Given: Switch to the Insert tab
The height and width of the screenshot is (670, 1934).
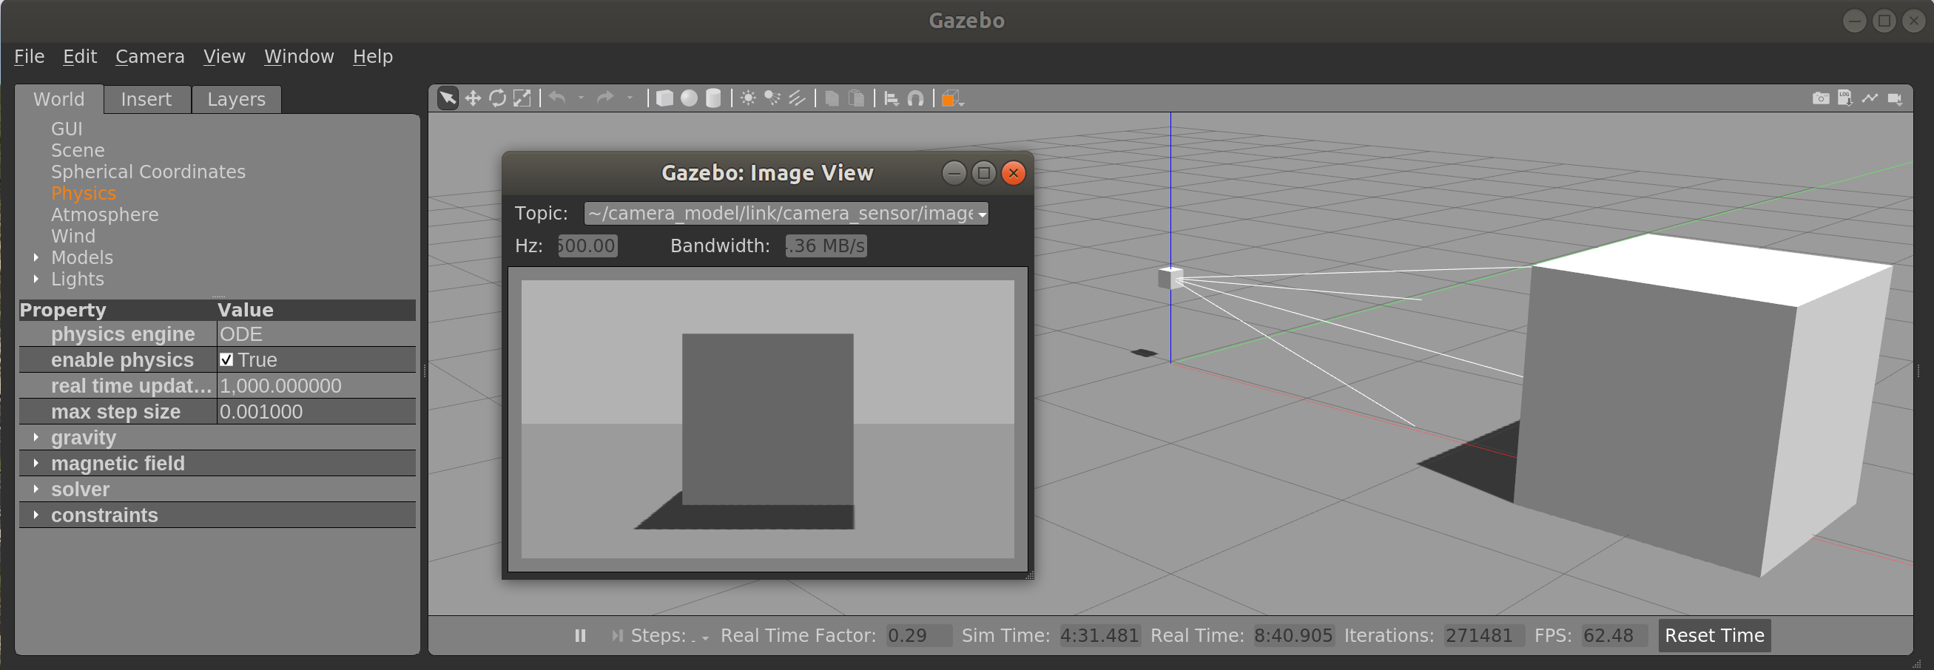Looking at the screenshot, I should (x=146, y=99).
